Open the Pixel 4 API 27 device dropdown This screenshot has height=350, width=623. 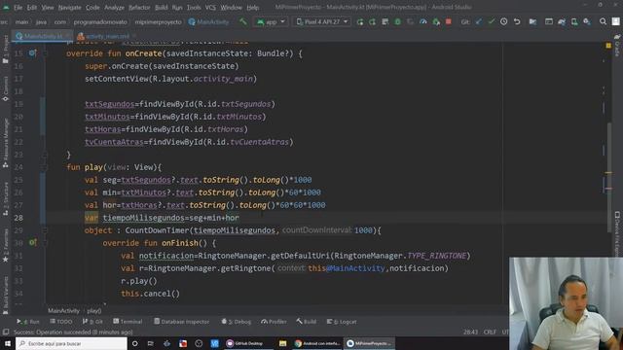(x=322, y=21)
